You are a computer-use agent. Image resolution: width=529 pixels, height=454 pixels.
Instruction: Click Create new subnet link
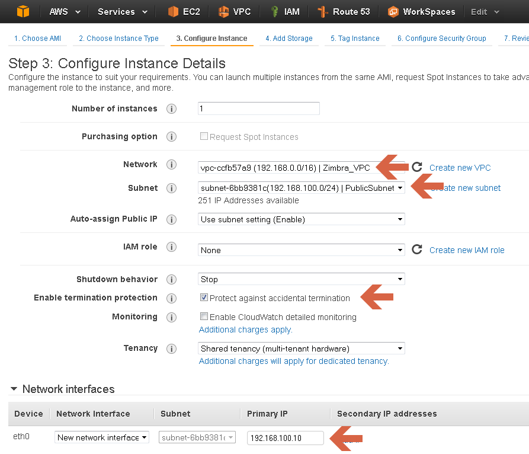tap(466, 188)
